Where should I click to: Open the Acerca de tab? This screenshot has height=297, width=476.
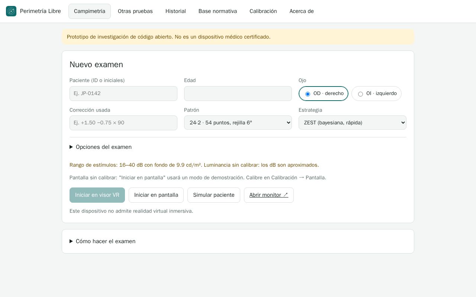[x=302, y=11]
